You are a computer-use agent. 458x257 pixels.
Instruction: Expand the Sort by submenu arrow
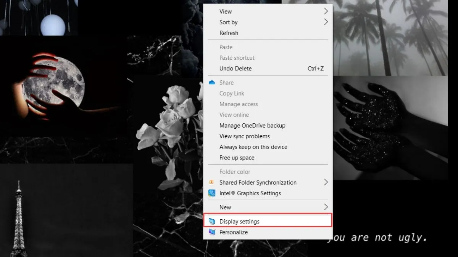point(326,22)
